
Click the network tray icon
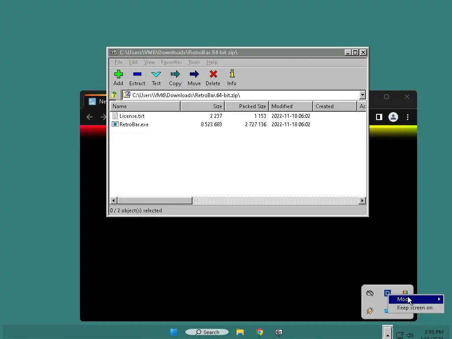(x=399, y=335)
